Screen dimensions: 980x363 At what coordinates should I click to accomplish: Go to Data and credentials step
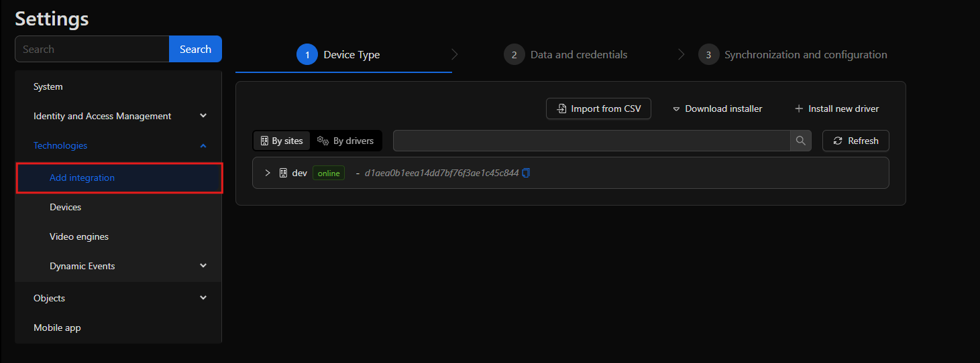pyautogui.click(x=565, y=55)
